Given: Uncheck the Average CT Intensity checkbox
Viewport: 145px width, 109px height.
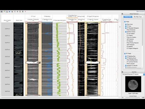Looking at the screenshot, I should pyautogui.click(x=126, y=65).
